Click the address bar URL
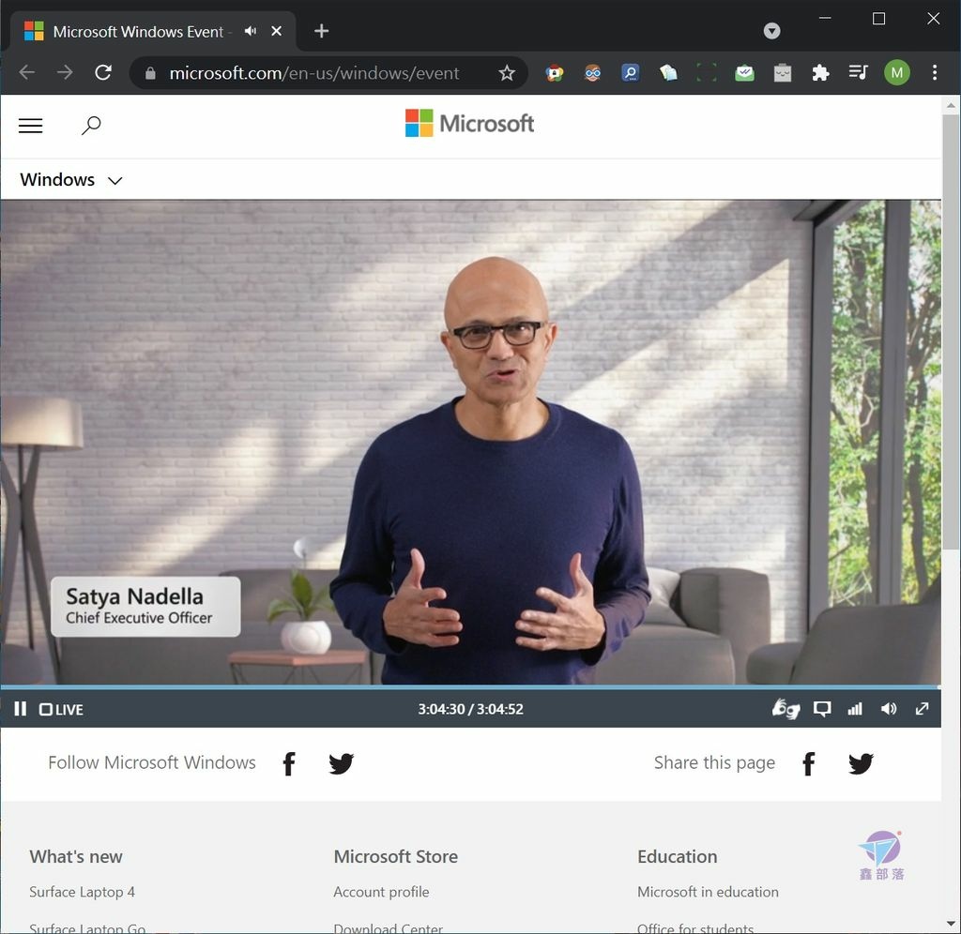Image resolution: width=961 pixels, height=934 pixels. pos(313,73)
